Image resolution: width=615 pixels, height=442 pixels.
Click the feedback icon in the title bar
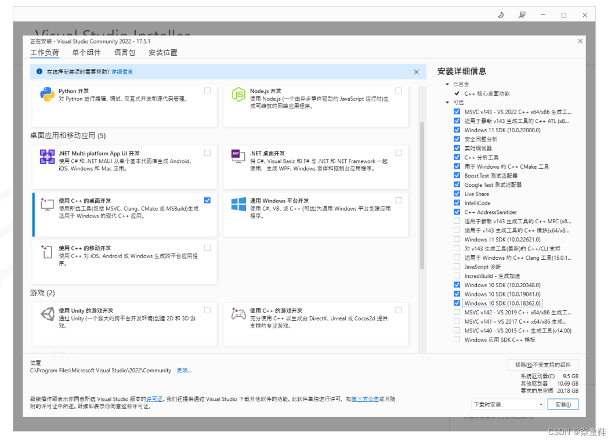[x=522, y=15]
